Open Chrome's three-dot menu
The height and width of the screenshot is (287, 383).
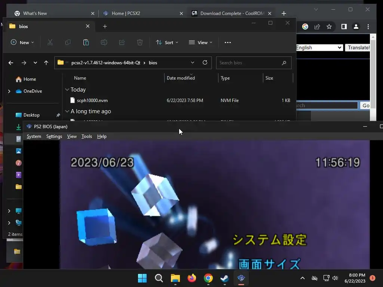tap(368, 27)
